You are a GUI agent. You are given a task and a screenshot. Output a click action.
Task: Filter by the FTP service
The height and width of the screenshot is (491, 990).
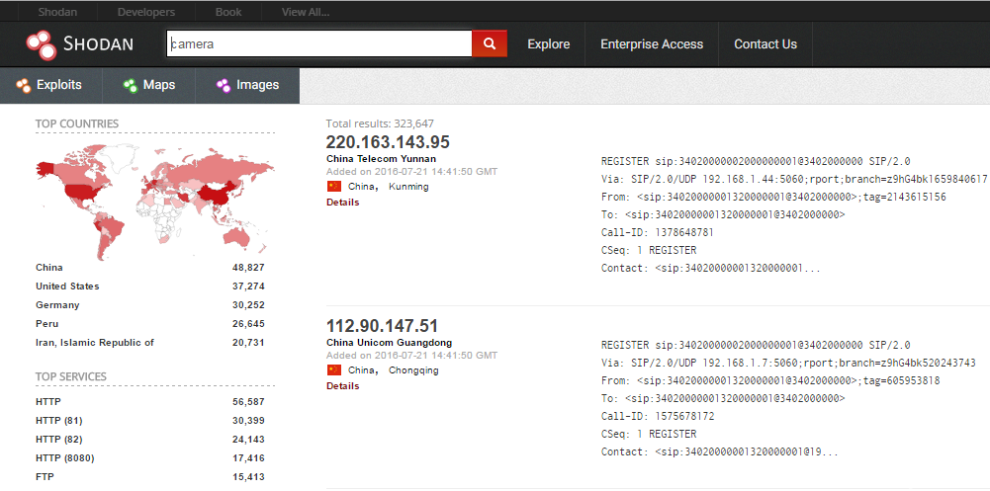pos(45,477)
